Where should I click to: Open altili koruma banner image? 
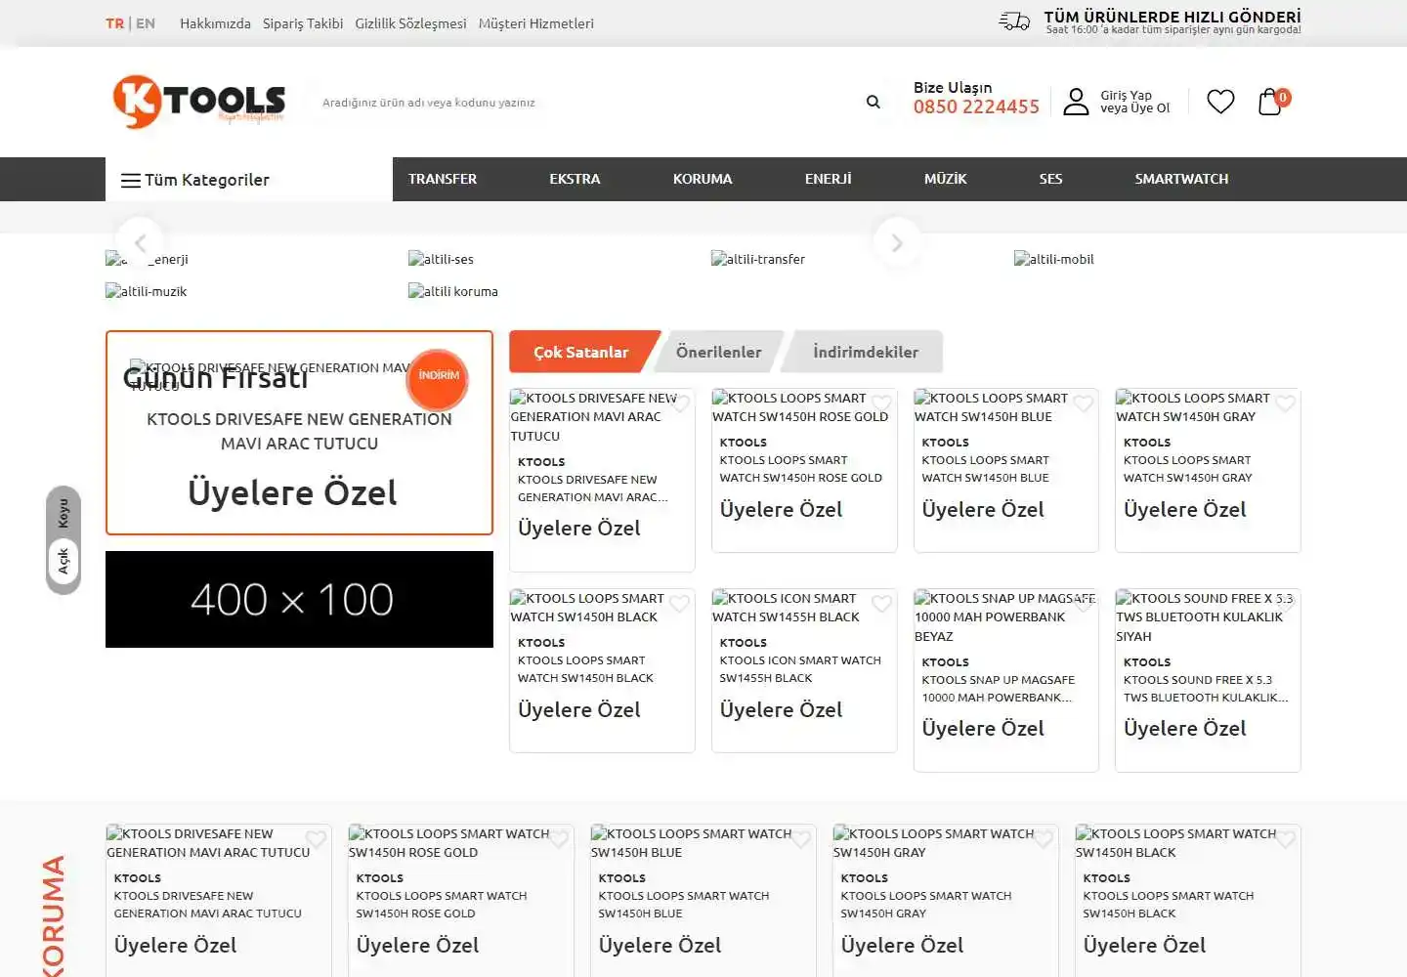[x=453, y=291]
